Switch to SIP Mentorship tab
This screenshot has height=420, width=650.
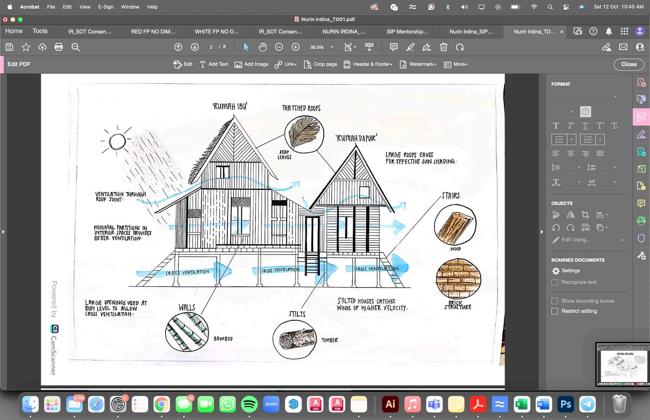pyautogui.click(x=407, y=32)
